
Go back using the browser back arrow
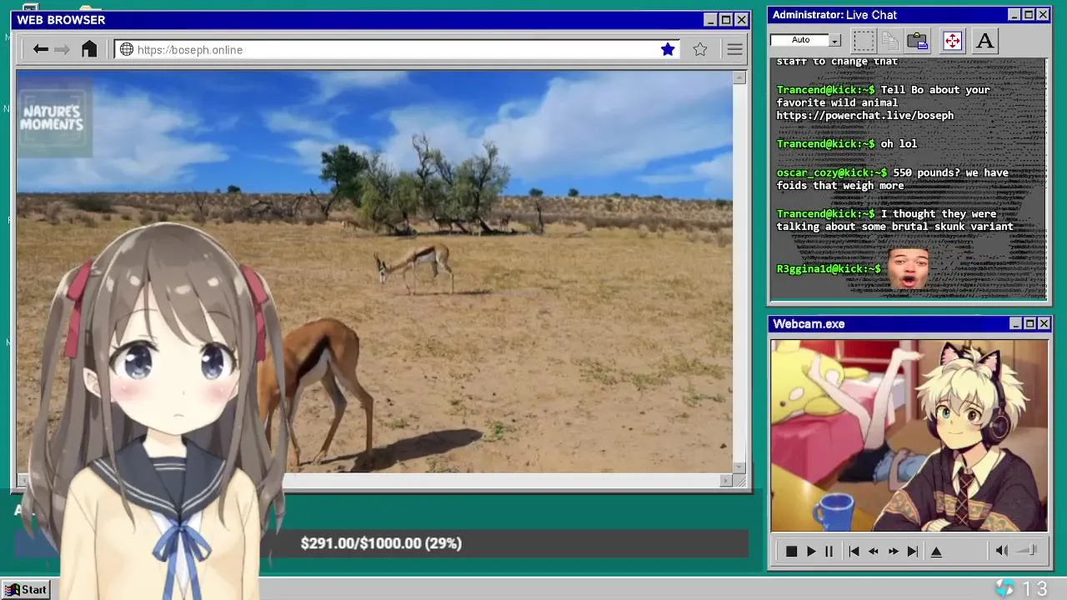(x=40, y=49)
